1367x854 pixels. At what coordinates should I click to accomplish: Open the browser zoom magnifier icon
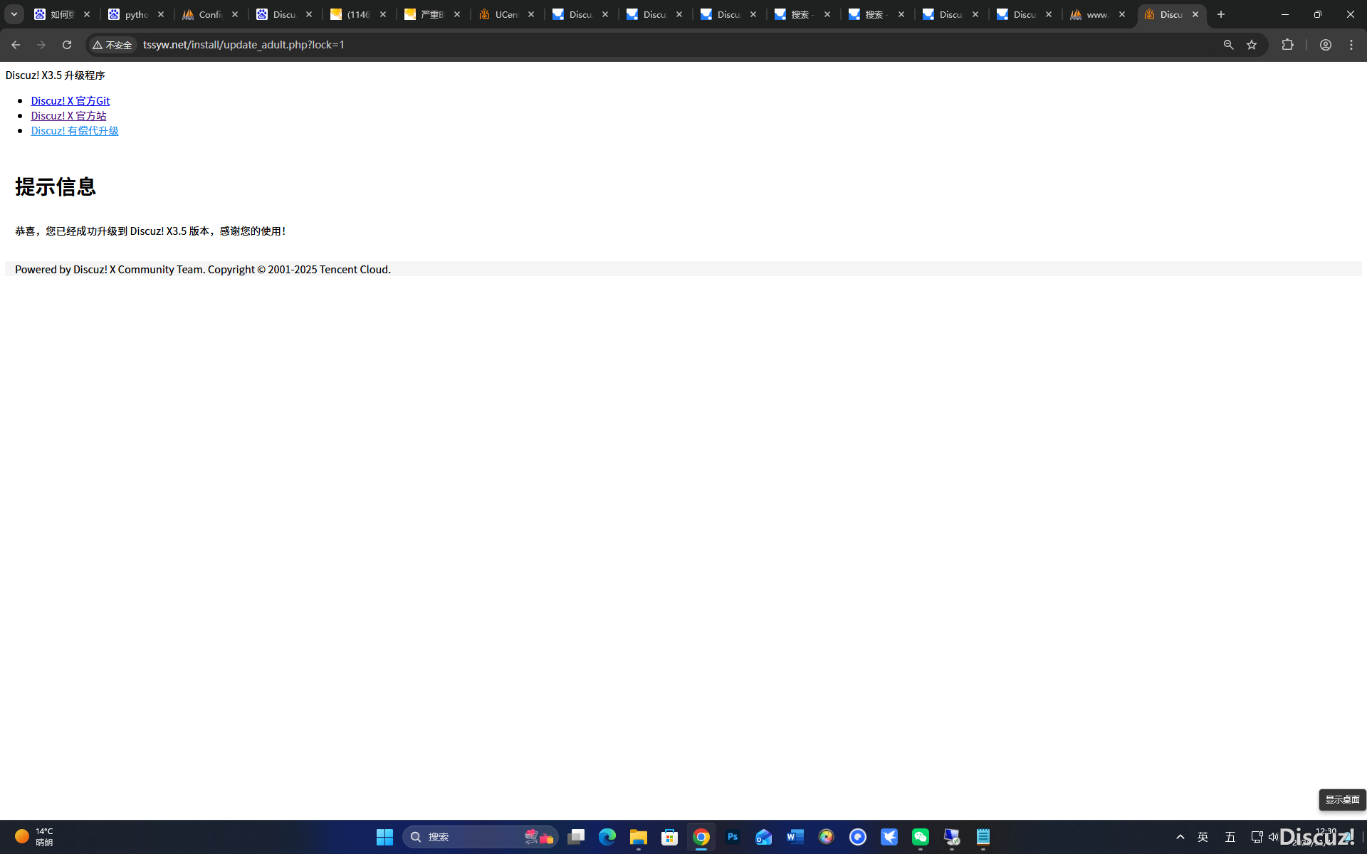point(1228,45)
